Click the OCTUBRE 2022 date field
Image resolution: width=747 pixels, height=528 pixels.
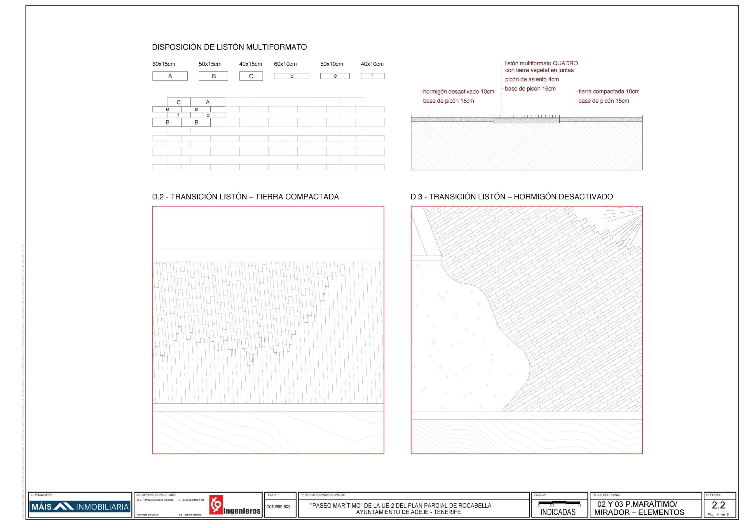coord(278,506)
